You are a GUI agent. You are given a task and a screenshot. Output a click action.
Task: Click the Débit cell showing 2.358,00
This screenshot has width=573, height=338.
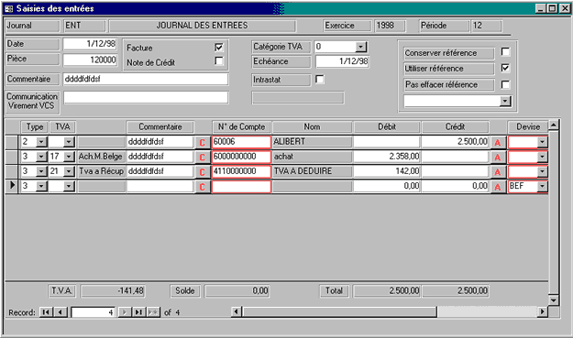pyautogui.click(x=387, y=157)
